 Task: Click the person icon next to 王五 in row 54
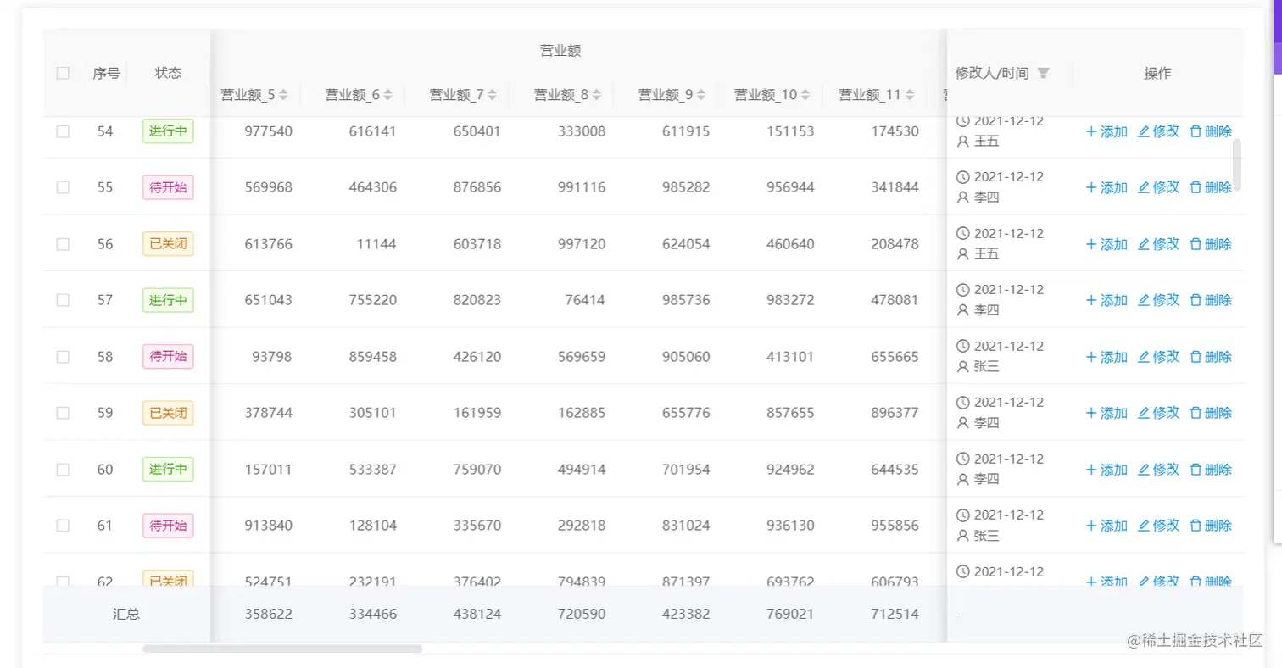963,141
